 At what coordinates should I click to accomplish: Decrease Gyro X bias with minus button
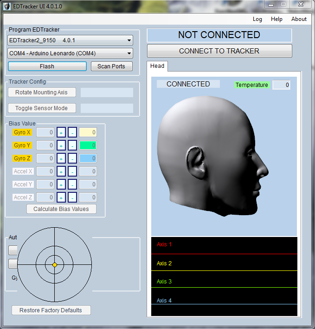(72, 132)
